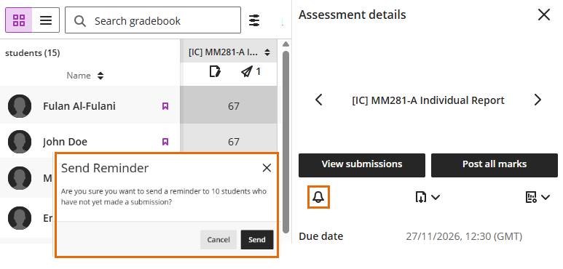The width and height of the screenshot is (563, 269).
Task: Expand the download submissions dropdown
Action: 428,197
